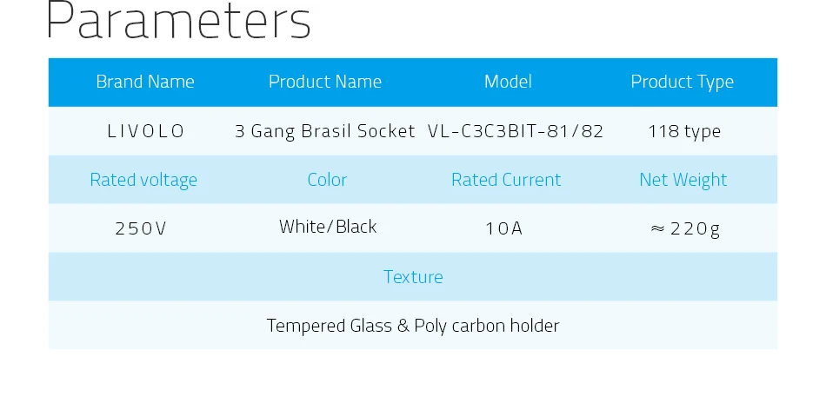Click the Net Weight label
Viewport: 826px width, 403px height.
[683, 181]
